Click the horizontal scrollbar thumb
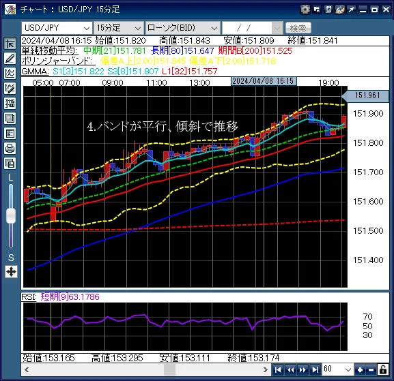The image size is (394, 381). point(169,369)
